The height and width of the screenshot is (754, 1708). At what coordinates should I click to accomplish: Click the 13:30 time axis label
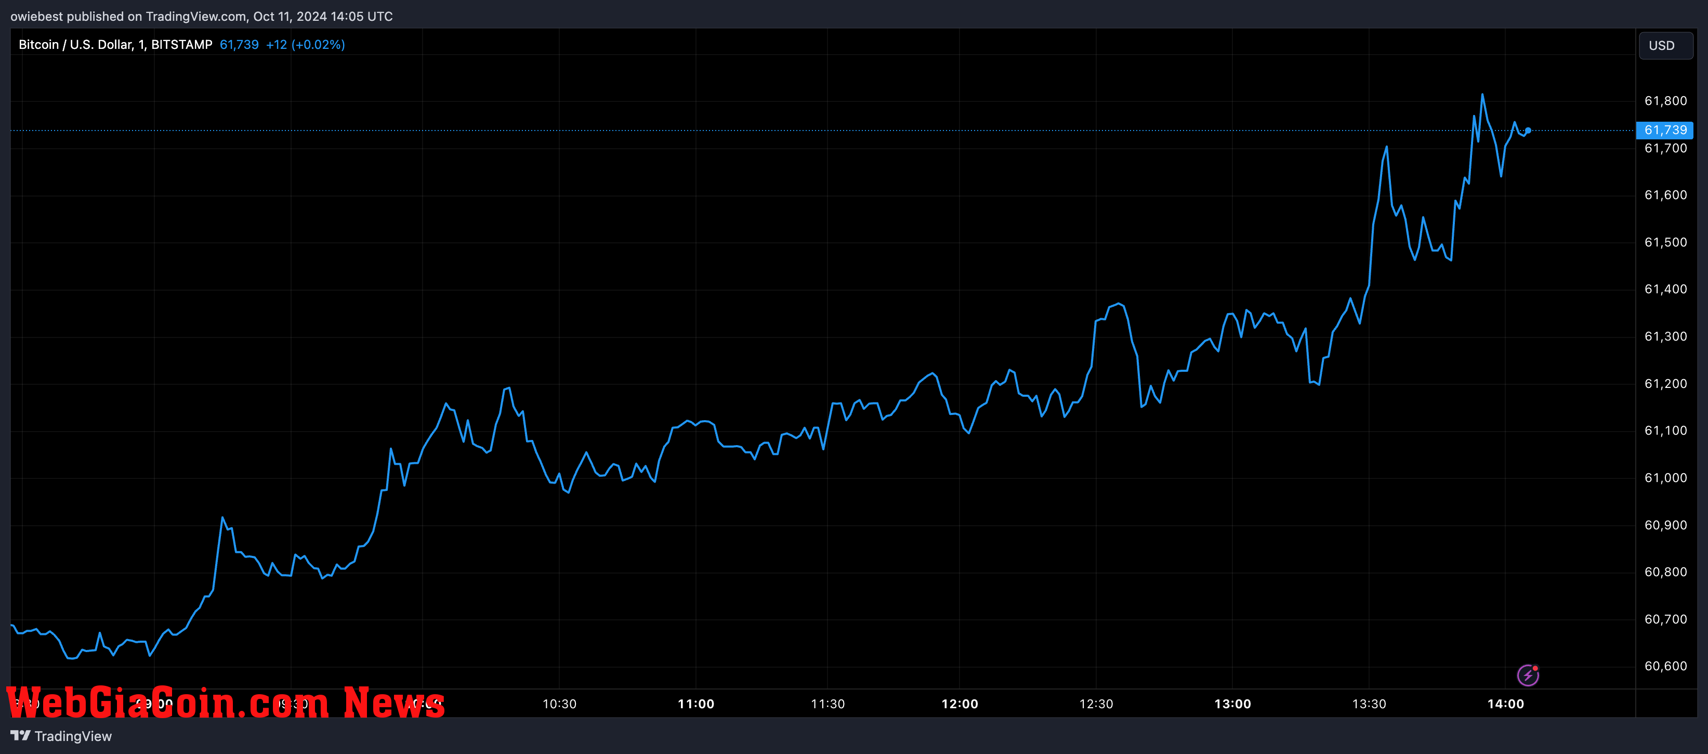coord(1369,704)
